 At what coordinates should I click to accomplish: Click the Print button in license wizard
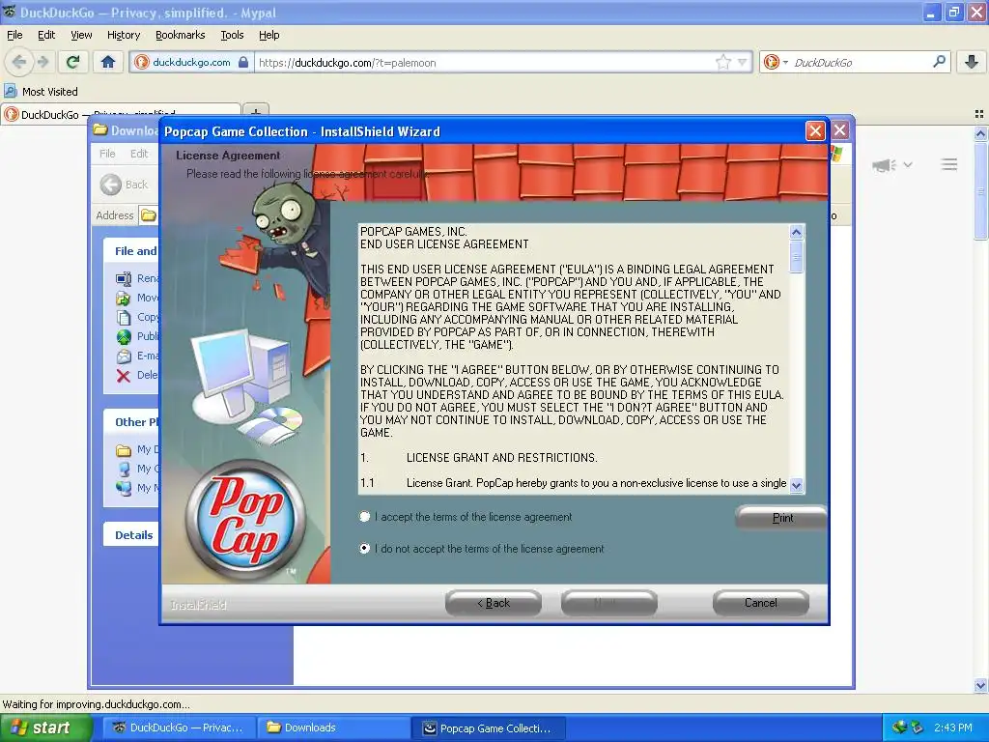[782, 518]
